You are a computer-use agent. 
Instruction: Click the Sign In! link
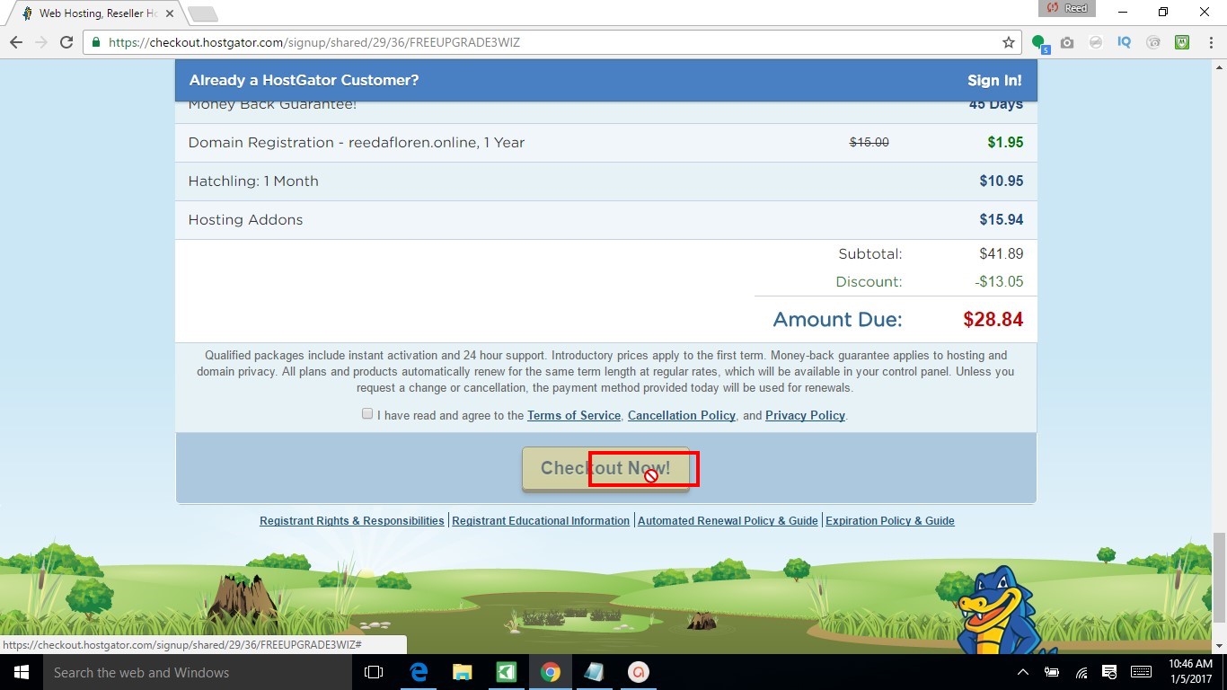point(994,80)
